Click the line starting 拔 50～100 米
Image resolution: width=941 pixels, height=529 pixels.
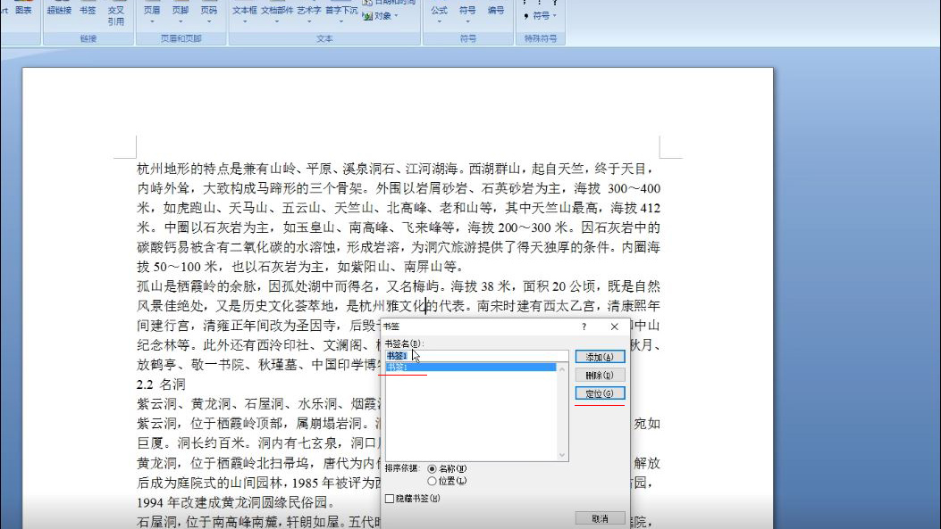click(299, 267)
